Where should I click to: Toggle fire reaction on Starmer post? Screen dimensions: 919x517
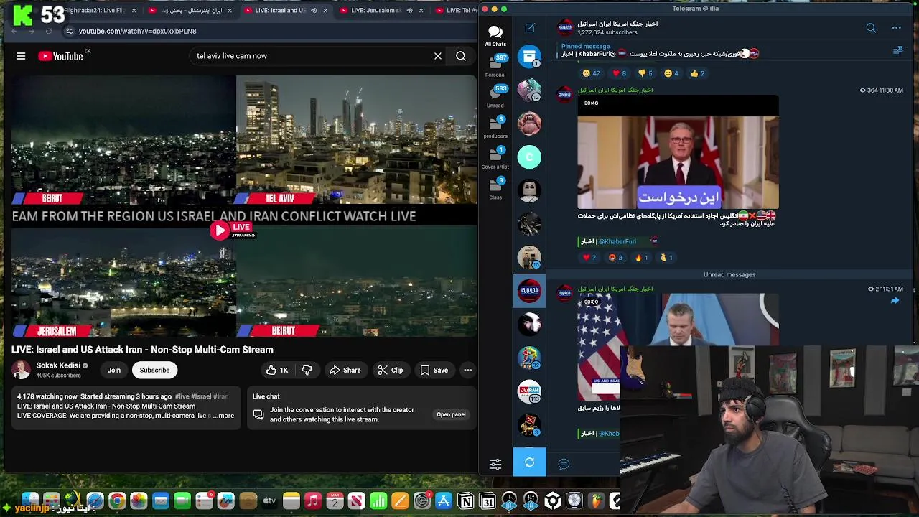(642, 258)
